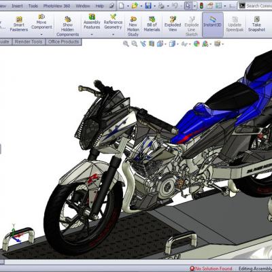272x272 pixels.
Task: Expand the Reference Geometry dropdown arrow
Action: pos(113,35)
